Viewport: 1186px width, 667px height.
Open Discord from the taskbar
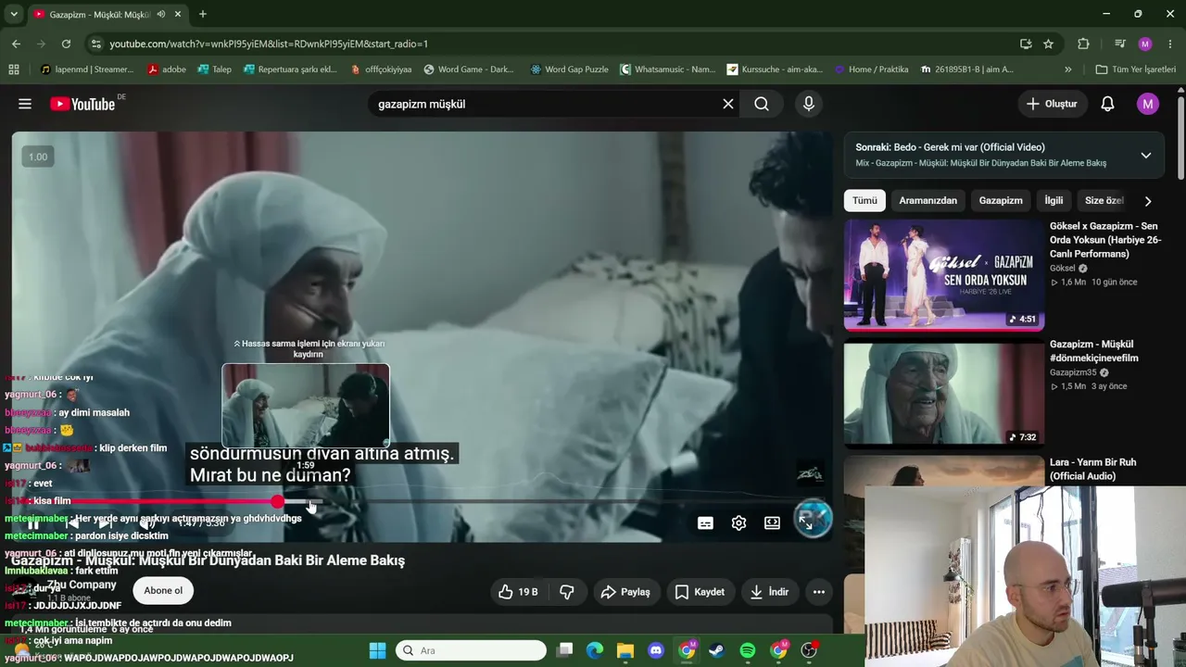click(656, 650)
